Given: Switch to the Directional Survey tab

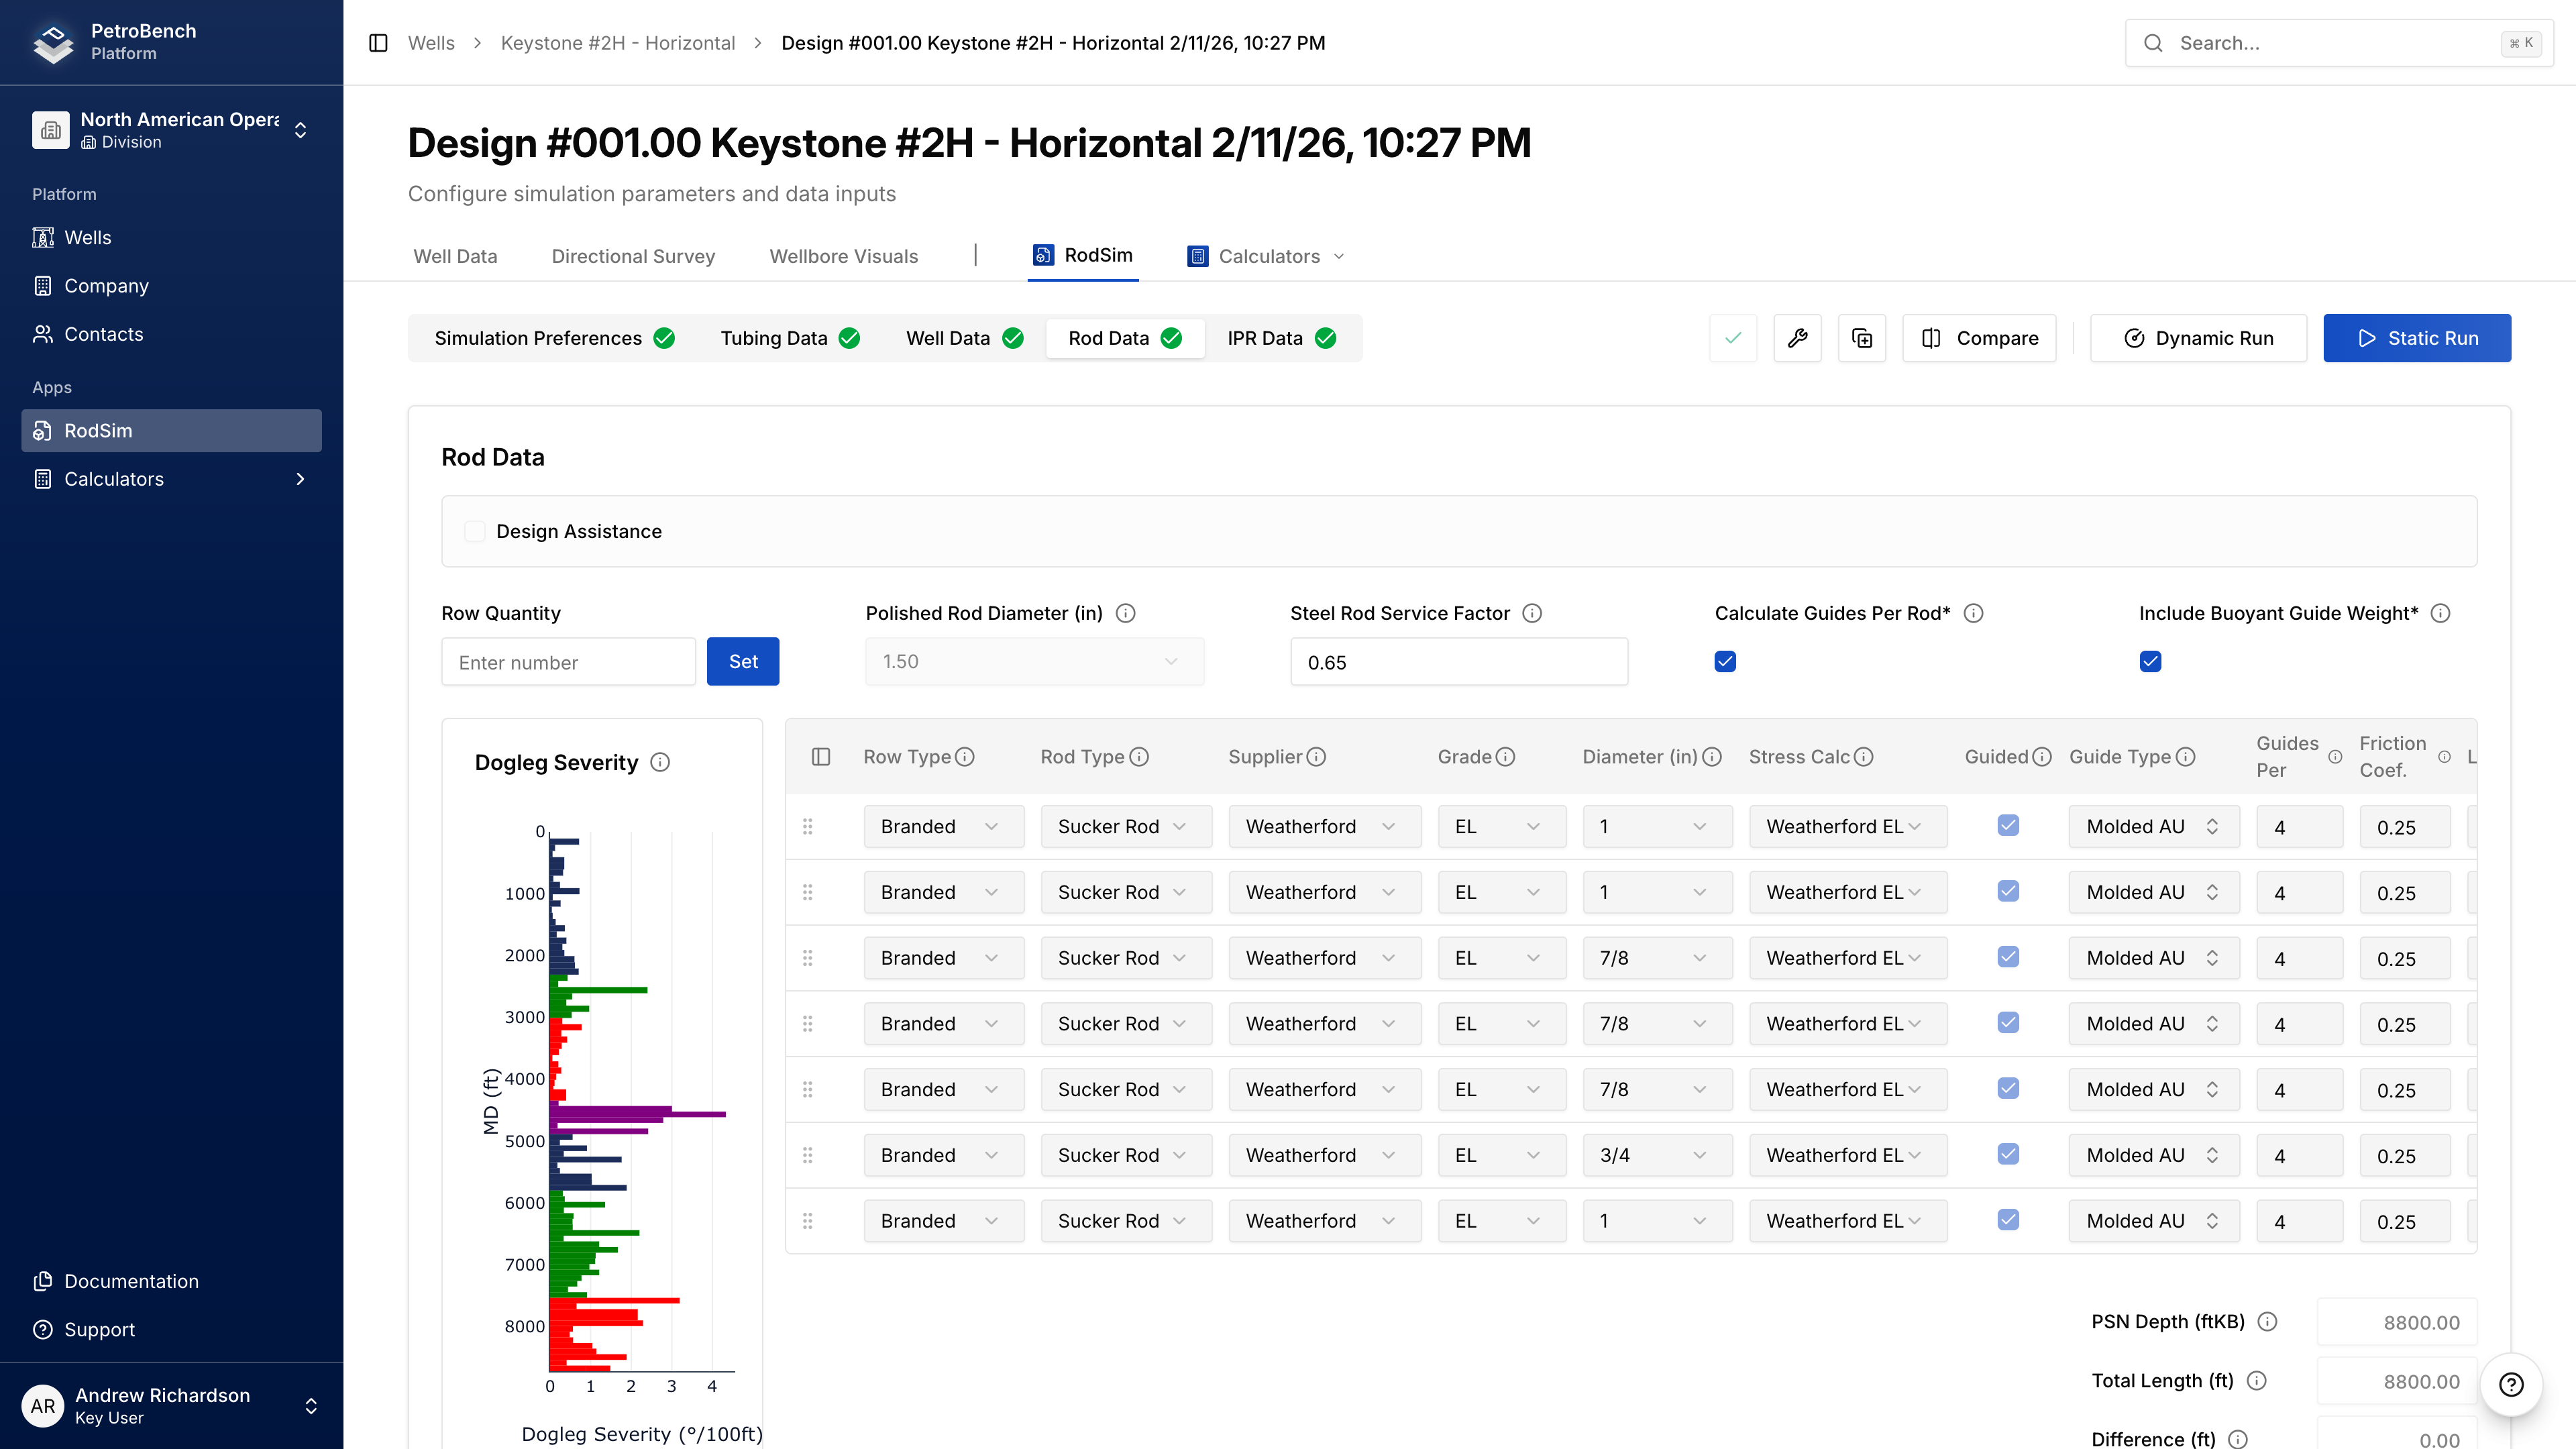Looking at the screenshot, I should (x=633, y=257).
